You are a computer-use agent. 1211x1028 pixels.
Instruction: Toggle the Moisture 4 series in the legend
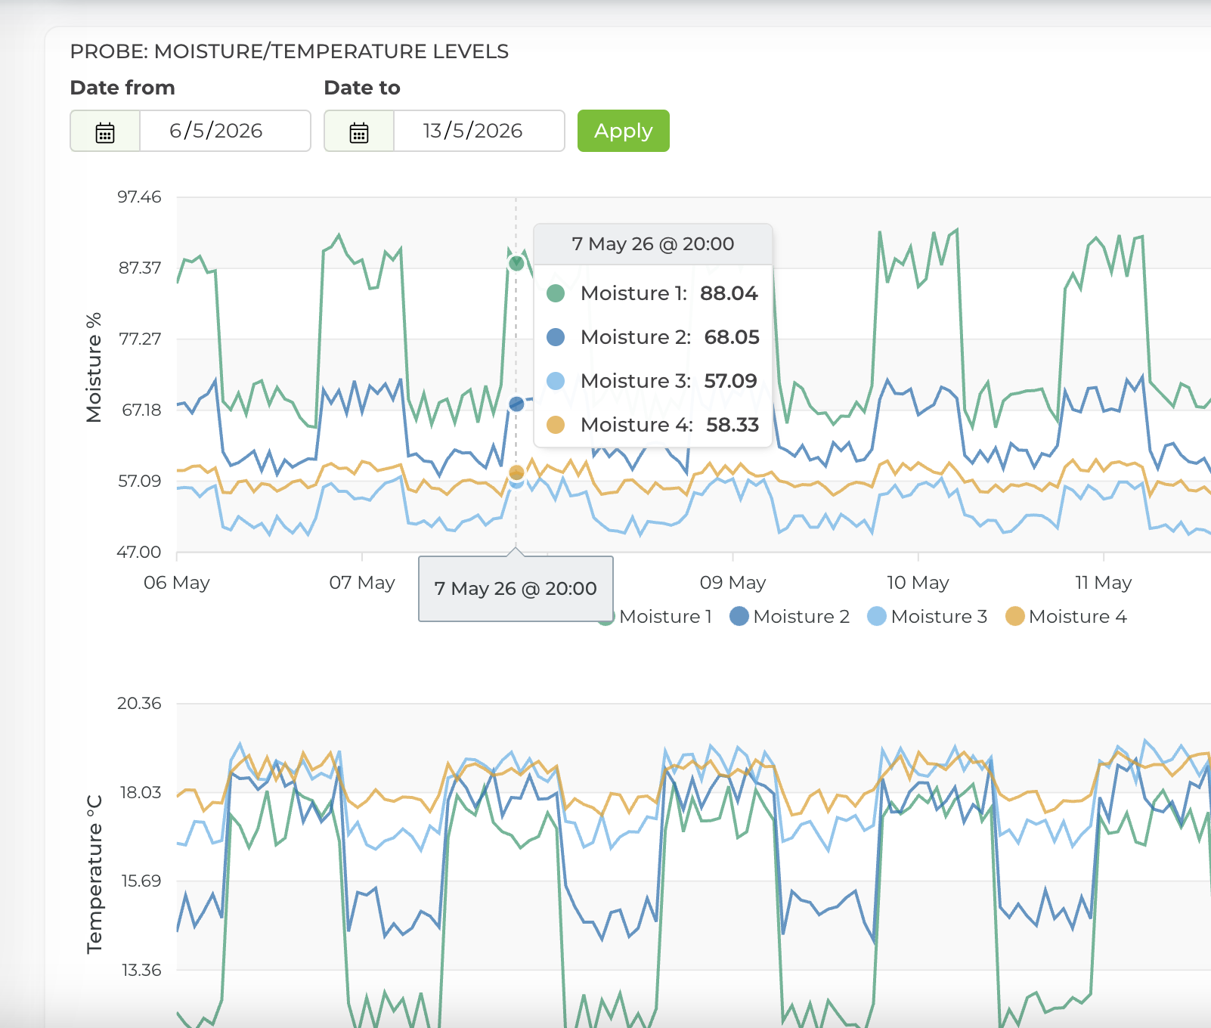[1066, 617]
